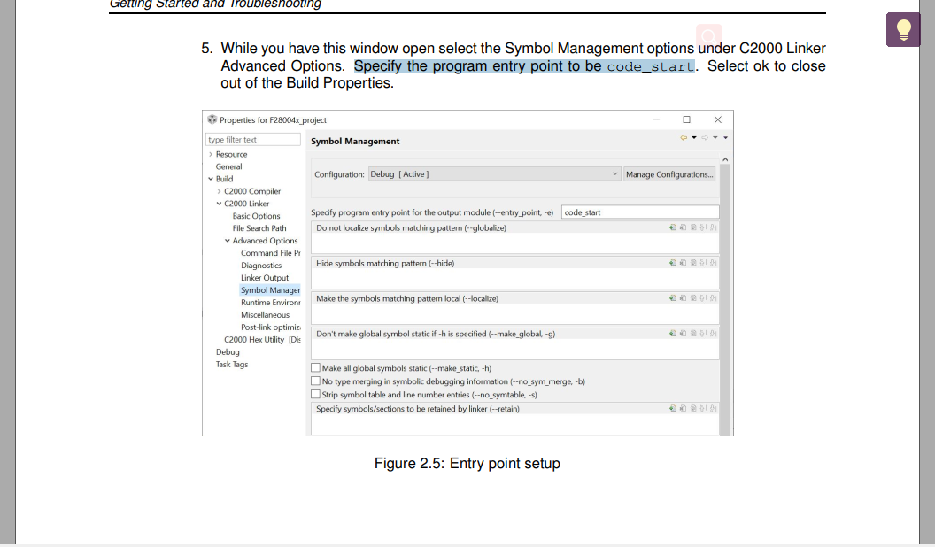Select Miscellaneous under Advanced Options
Image resolution: width=935 pixels, height=547 pixels.
tap(266, 315)
